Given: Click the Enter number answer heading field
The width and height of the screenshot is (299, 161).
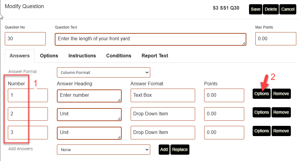Looking at the screenshot, I should pyautogui.click(x=89, y=95).
